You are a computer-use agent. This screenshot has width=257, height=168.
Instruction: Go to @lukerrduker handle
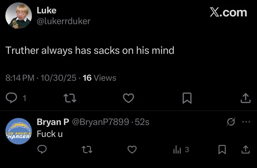[x=63, y=21]
